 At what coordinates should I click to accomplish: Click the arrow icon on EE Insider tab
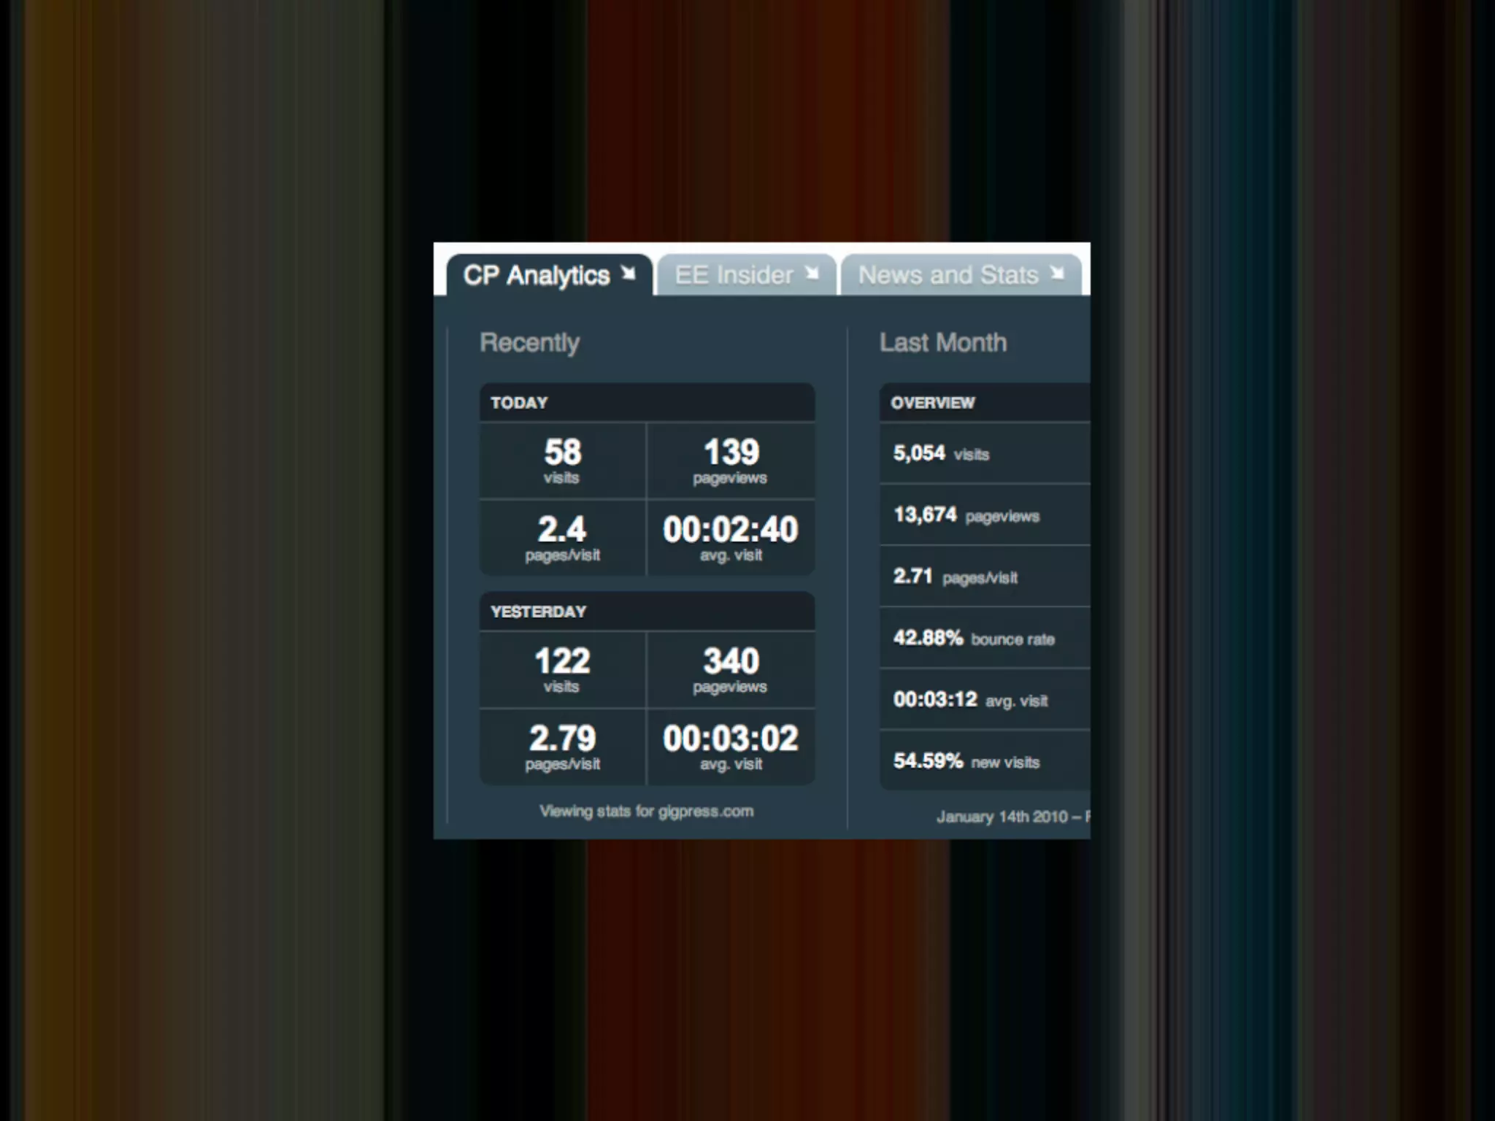[x=812, y=274]
